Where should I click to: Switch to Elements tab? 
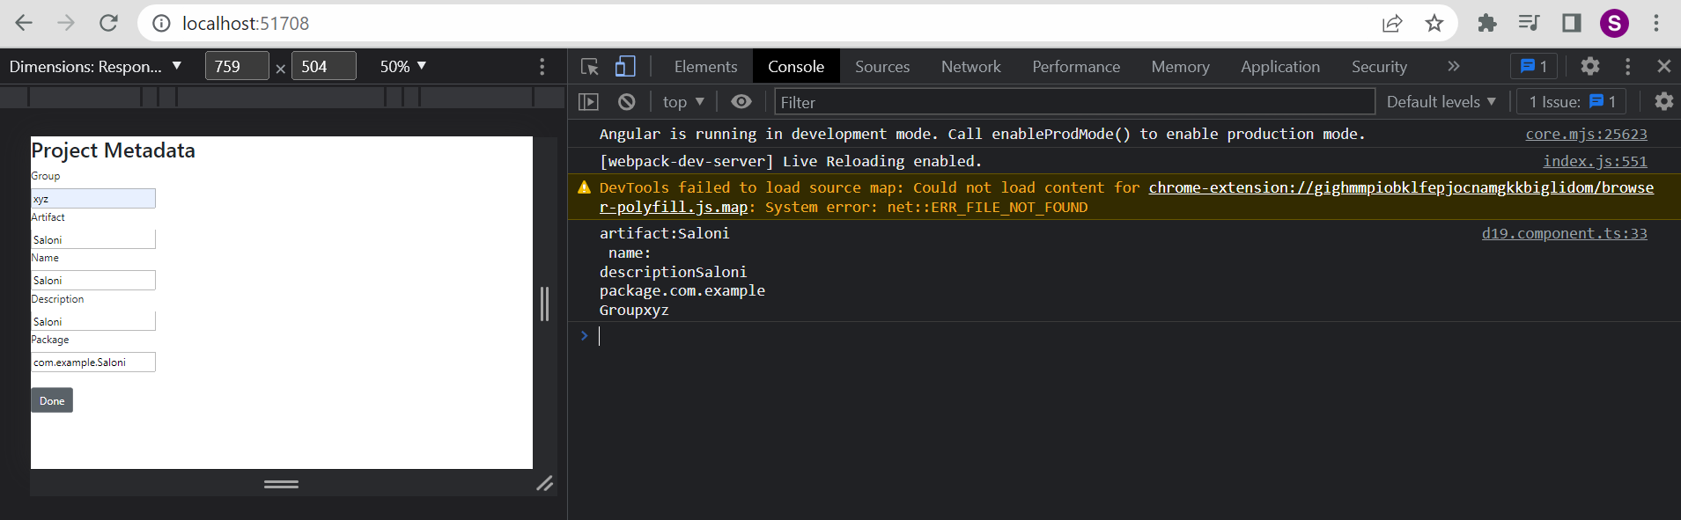(x=705, y=67)
